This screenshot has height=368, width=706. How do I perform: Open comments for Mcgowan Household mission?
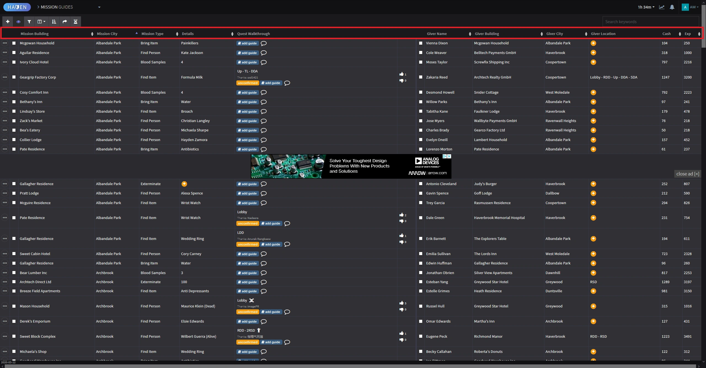[264, 43]
